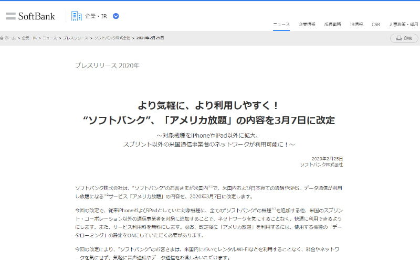
Task: Click the article date 2020年2月25日
Action: tap(327, 159)
